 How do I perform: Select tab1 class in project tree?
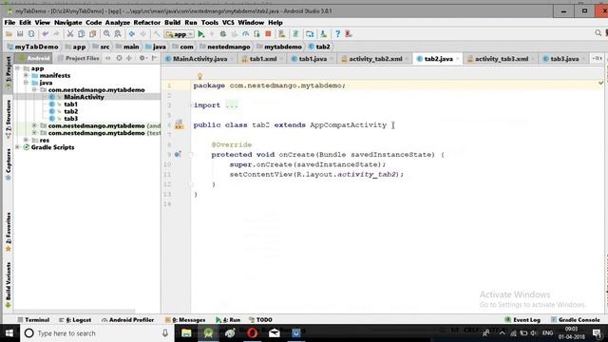pyautogui.click(x=70, y=104)
